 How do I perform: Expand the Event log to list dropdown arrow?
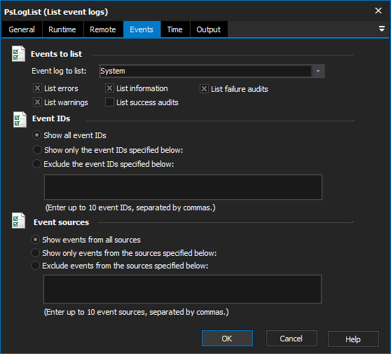318,71
